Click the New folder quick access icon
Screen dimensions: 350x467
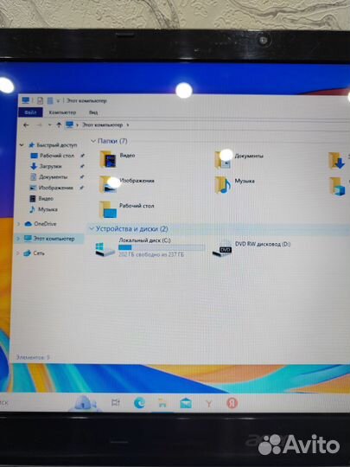click(x=50, y=100)
